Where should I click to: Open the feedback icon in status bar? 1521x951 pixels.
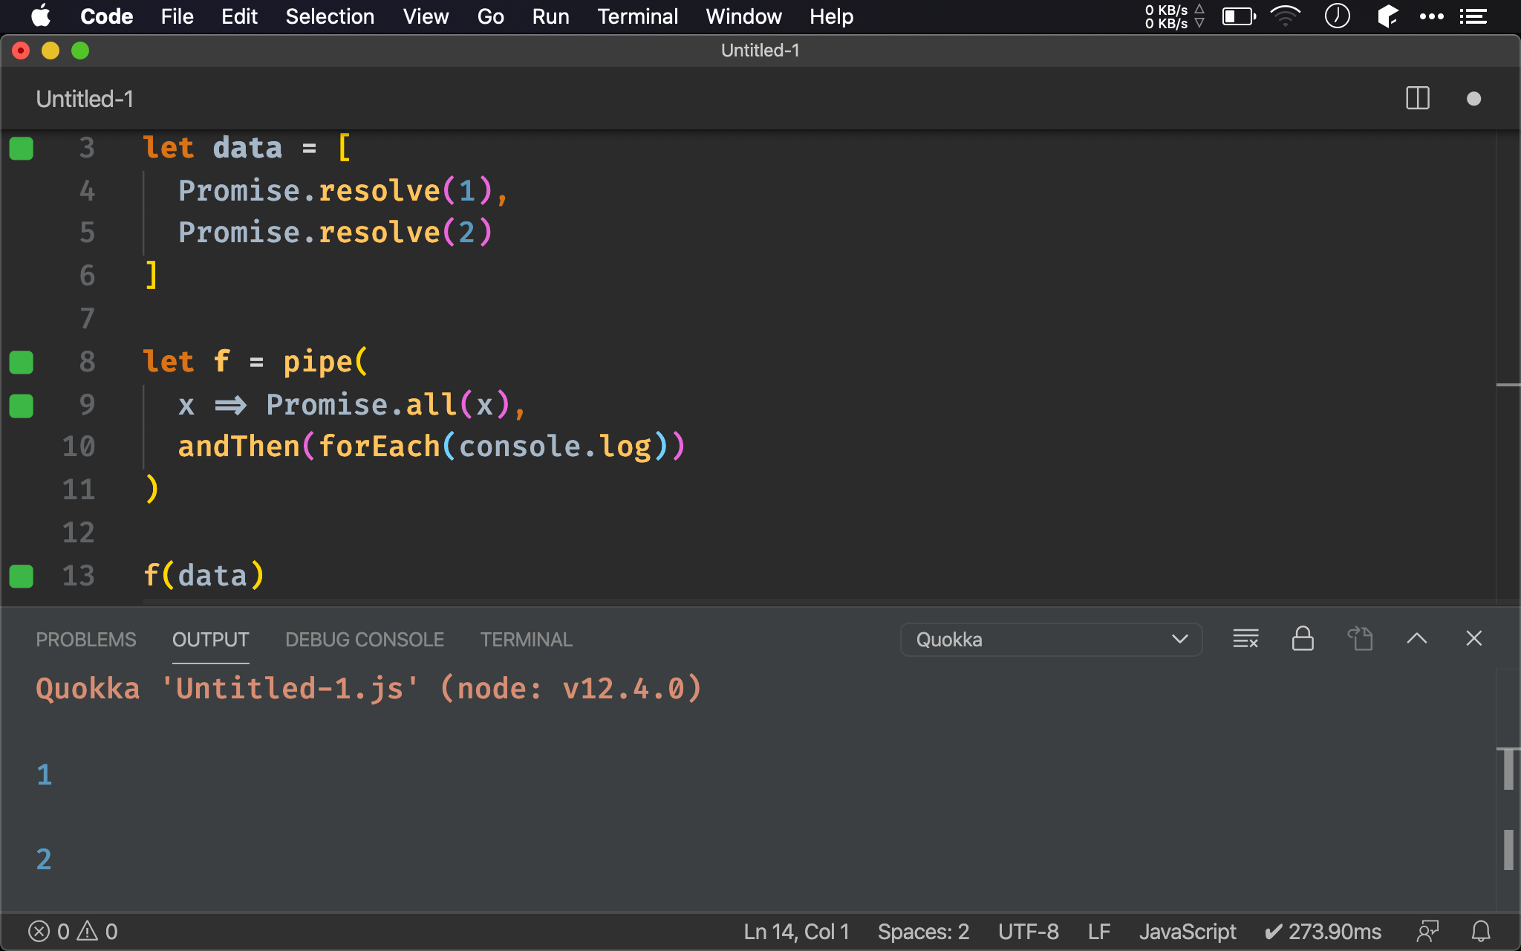[1427, 932]
